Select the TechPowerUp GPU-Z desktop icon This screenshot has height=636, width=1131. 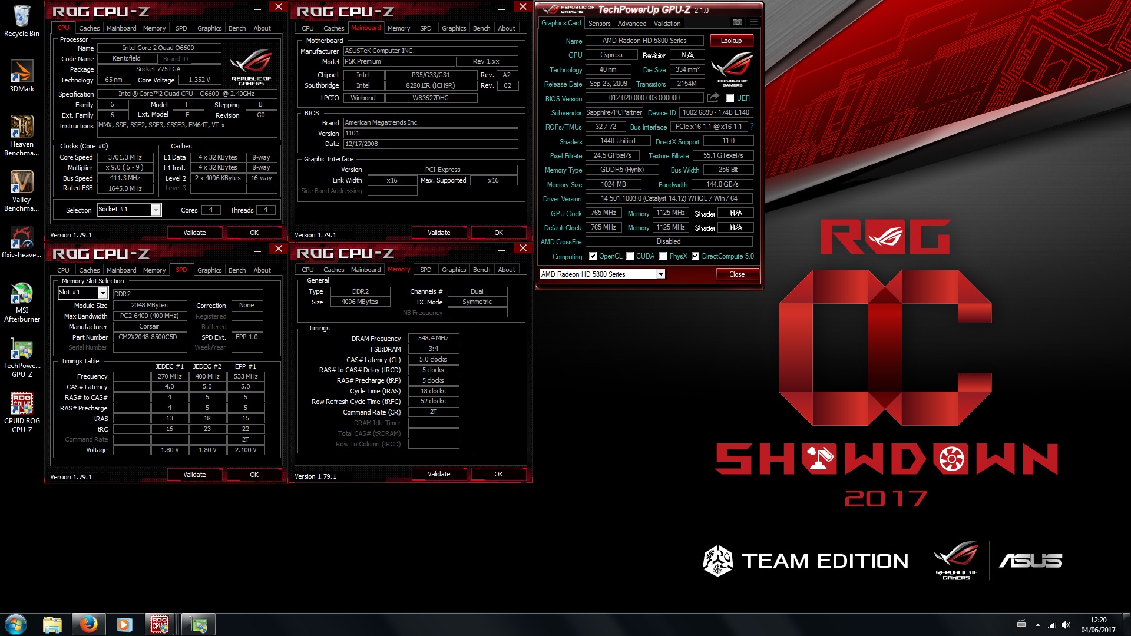tap(22, 358)
